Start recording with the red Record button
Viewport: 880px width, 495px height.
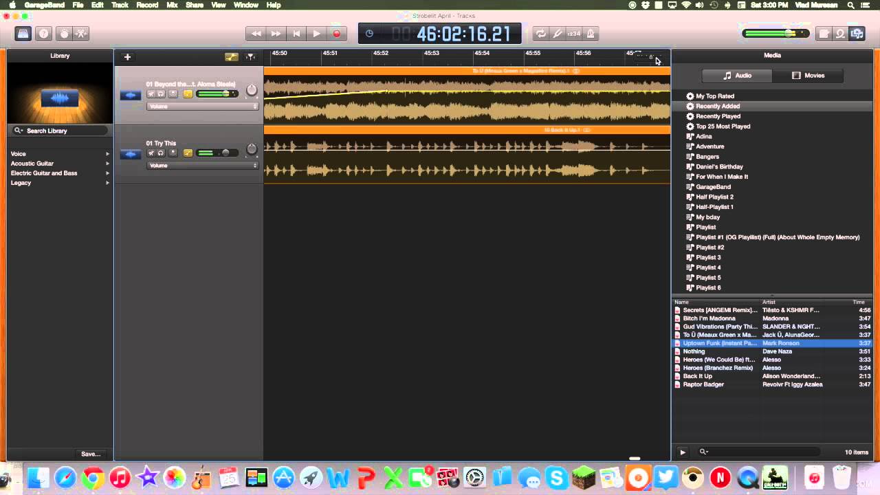pyautogui.click(x=336, y=34)
